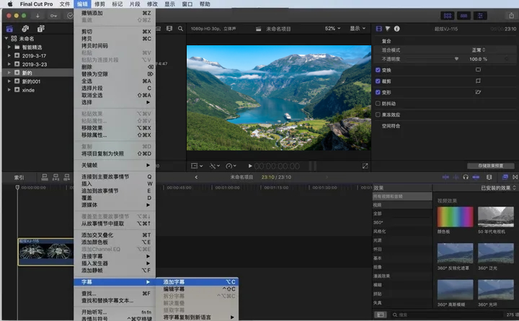Click the import media arrow icon
519x321 pixels.
click(x=37, y=16)
